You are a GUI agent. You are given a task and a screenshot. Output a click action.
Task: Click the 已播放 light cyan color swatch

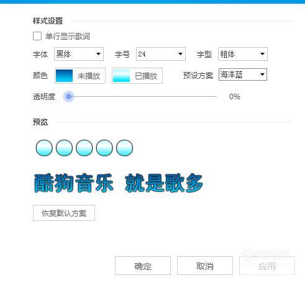tap(122, 76)
